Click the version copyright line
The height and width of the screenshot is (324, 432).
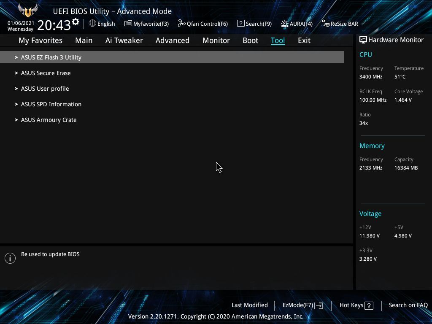tap(216, 316)
